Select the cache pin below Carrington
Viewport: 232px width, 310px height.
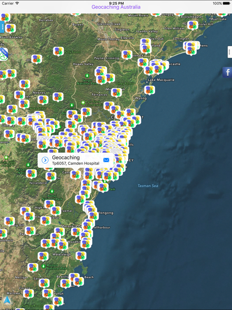click(191, 50)
